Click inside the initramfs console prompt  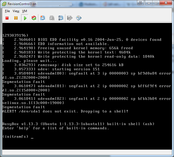[x=32, y=137]
